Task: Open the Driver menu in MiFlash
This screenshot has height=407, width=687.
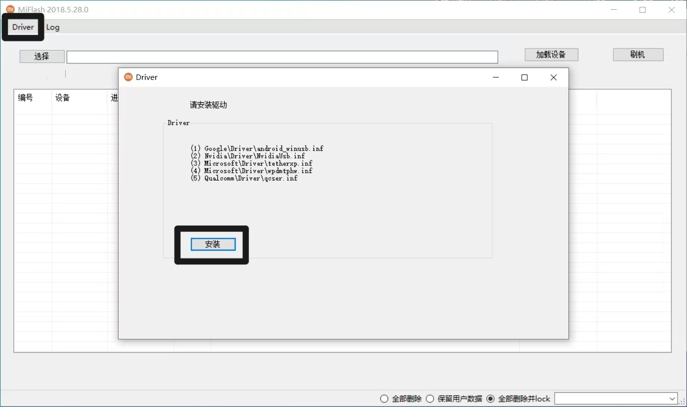Action: click(x=23, y=27)
